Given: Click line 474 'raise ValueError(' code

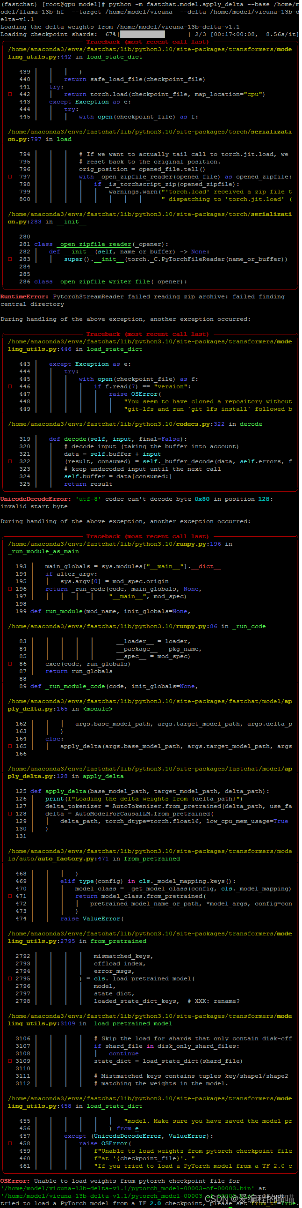Looking at the screenshot, I should click(x=92, y=919).
